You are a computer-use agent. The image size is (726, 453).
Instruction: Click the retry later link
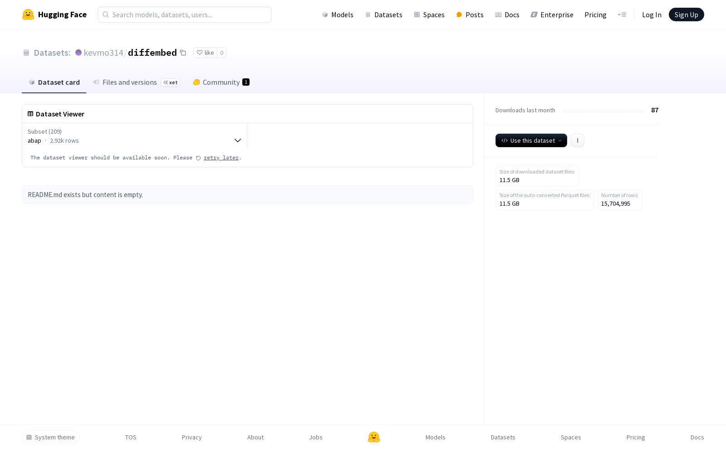click(x=221, y=158)
